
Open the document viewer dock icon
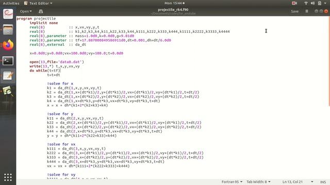(x=8, y=91)
